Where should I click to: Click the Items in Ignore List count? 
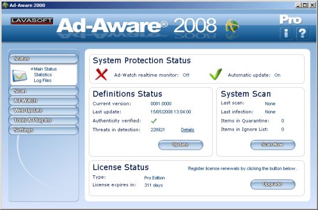283,130
